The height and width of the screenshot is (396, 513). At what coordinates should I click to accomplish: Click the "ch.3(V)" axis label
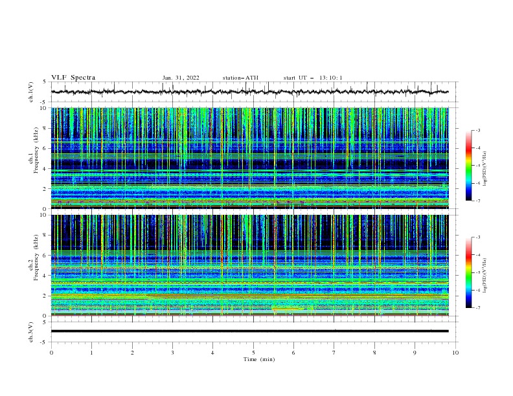[31, 332]
